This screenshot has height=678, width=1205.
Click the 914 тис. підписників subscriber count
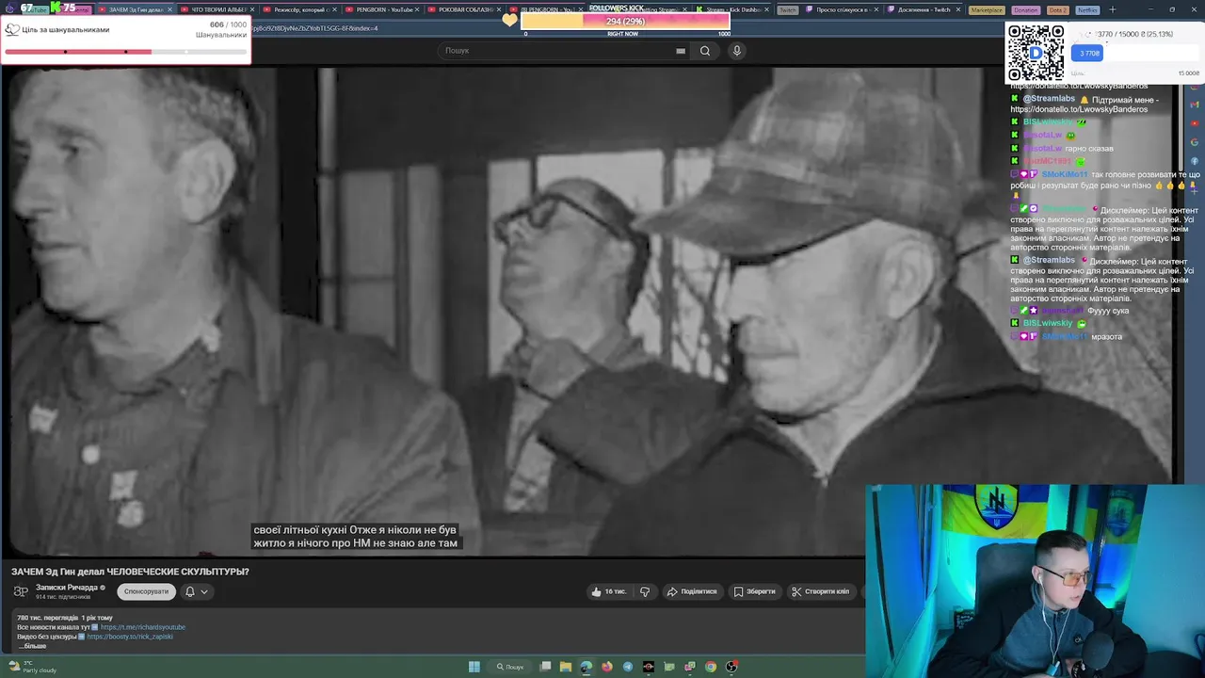(63, 597)
